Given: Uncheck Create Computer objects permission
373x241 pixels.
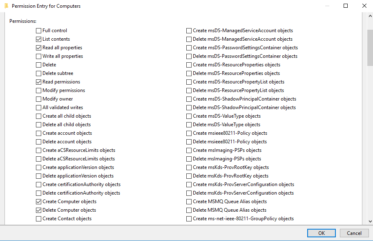Looking at the screenshot, I should pyautogui.click(x=38, y=202).
